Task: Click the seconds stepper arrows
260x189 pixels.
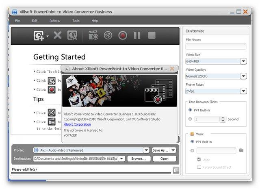Action: coord(223,119)
